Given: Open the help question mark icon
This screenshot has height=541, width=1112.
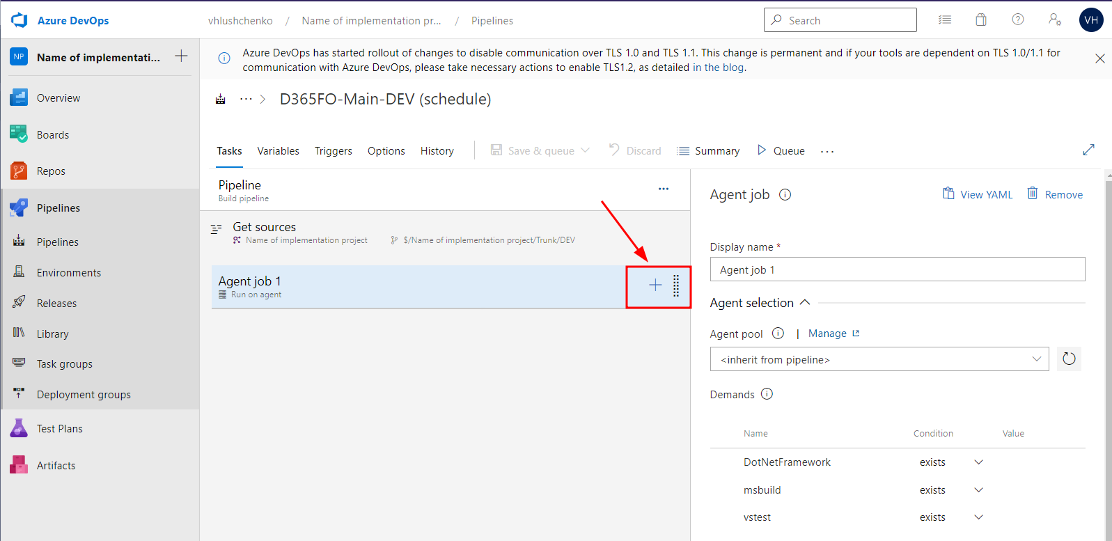Looking at the screenshot, I should pyautogui.click(x=1017, y=20).
